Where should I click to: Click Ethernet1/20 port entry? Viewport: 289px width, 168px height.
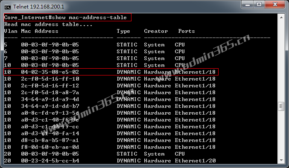pyautogui.click(x=195, y=161)
